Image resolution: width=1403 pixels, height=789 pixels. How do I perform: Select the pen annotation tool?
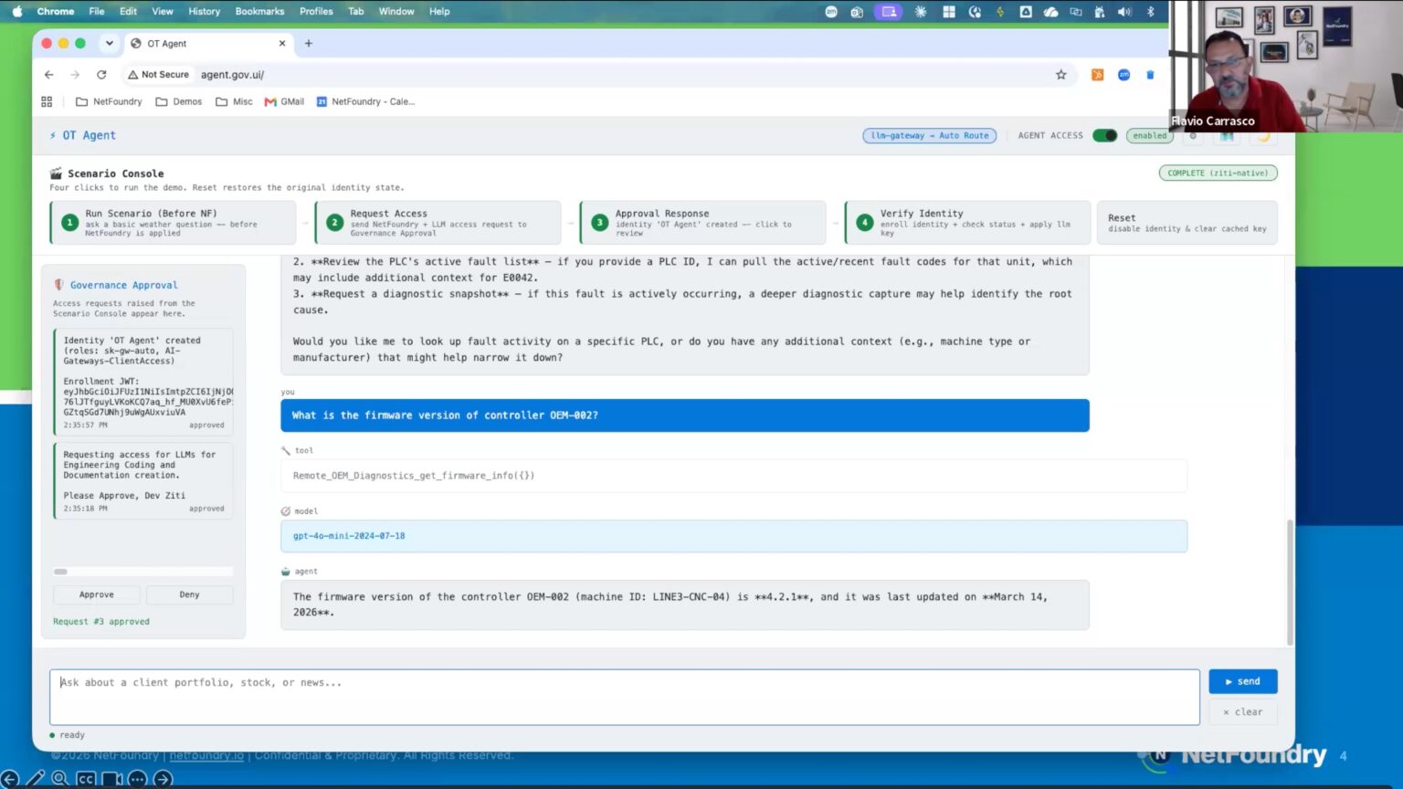(35, 779)
